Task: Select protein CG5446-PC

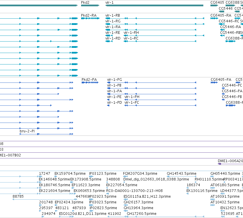Action: coord(232,85)
